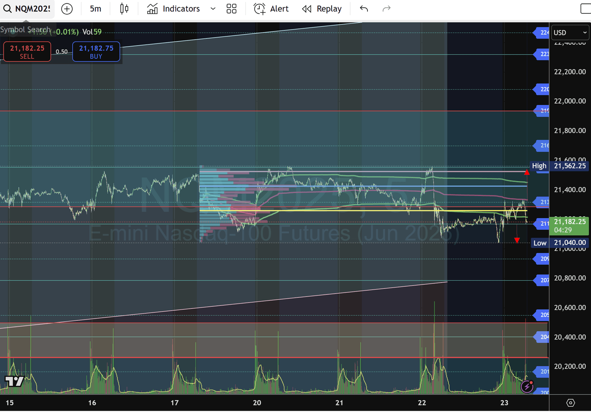Image resolution: width=591 pixels, height=412 pixels.
Task: Open the Indicators dropdown chevron
Action: (x=213, y=8)
